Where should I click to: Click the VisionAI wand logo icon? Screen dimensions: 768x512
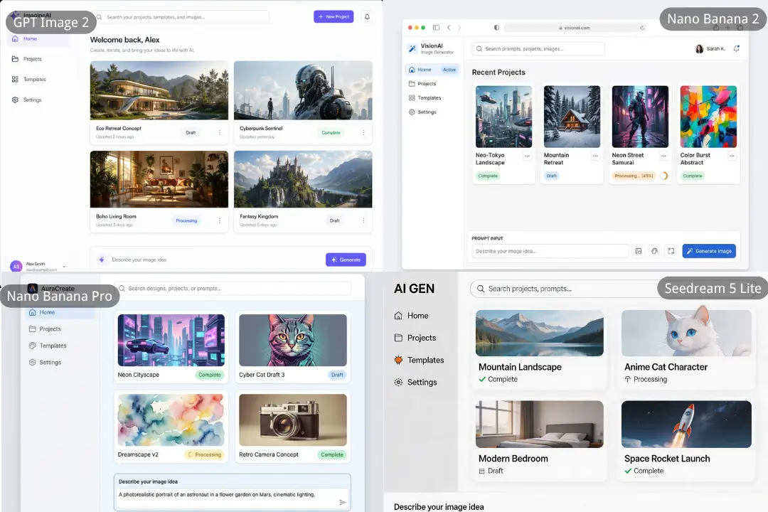pos(412,48)
